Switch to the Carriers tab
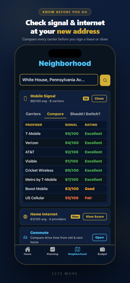This screenshot has width=130, height=283. 33,114
